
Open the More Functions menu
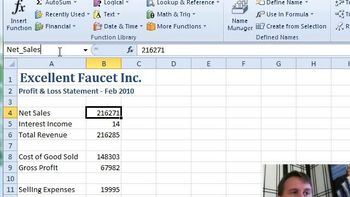coord(176,26)
